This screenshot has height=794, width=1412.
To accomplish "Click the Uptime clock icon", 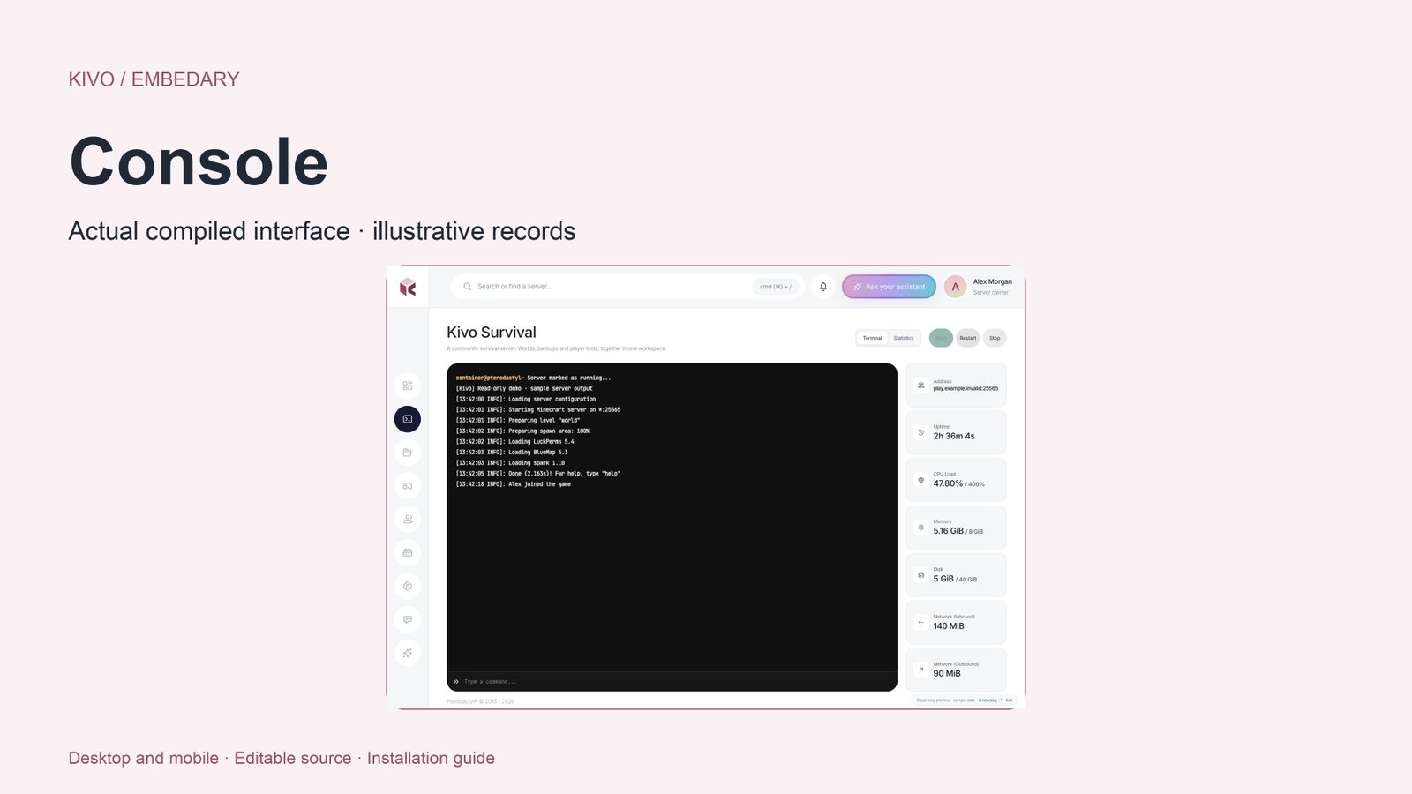I will (921, 432).
